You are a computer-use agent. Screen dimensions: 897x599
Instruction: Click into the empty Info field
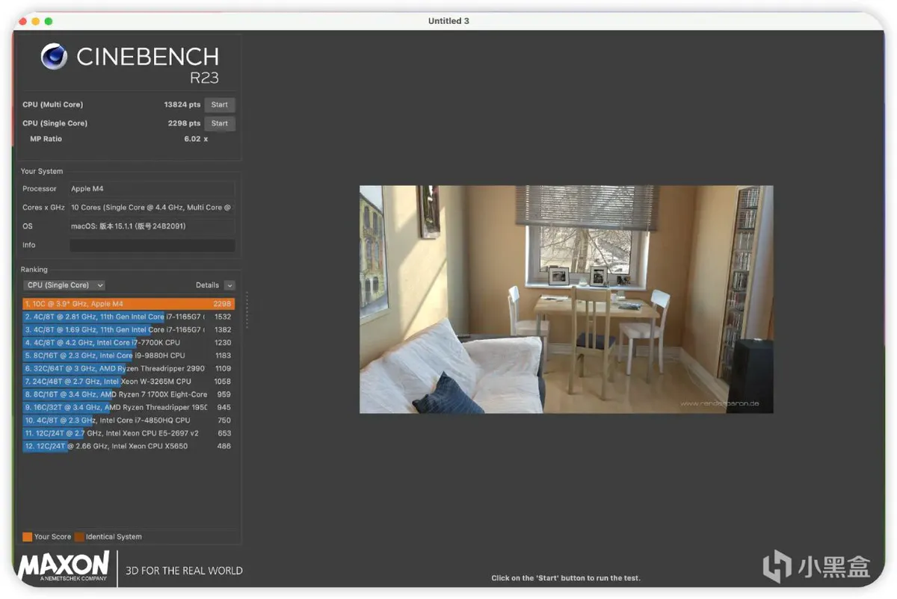(x=152, y=246)
